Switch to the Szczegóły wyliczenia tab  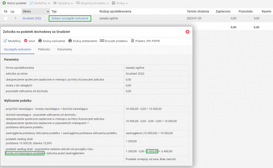(18, 49)
